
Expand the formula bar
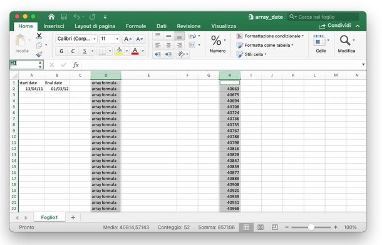(363, 64)
